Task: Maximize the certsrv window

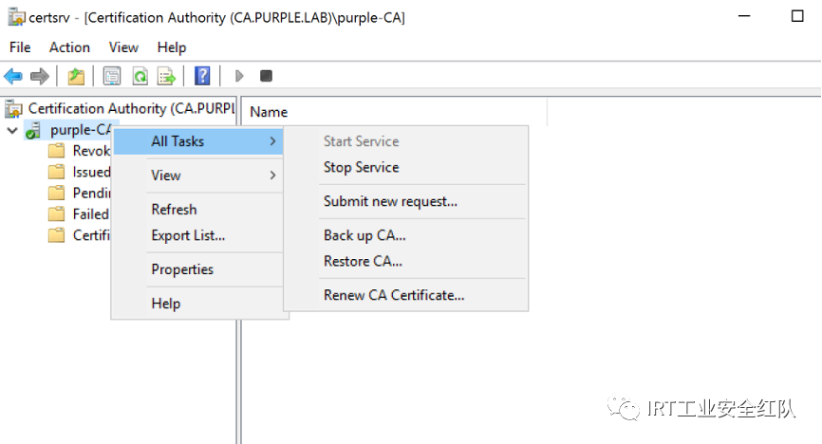Action: [797, 16]
